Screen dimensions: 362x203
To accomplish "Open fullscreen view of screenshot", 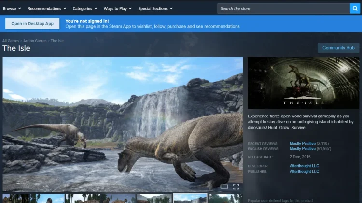I will 236,187.
